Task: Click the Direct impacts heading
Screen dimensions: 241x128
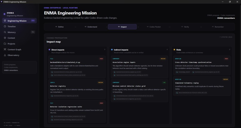Action: (x=58, y=50)
